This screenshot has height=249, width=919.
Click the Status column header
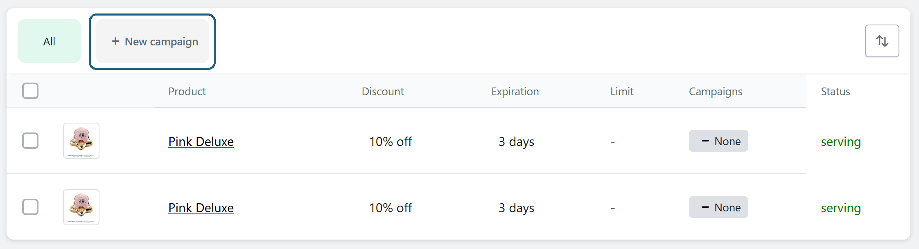[x=835, y=92]
